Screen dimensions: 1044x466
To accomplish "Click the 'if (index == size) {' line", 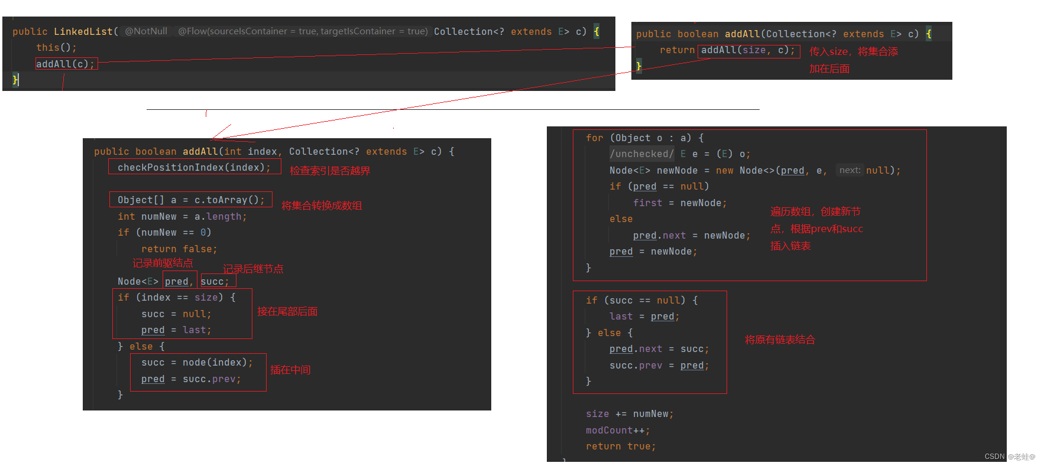I will (176, 297).
